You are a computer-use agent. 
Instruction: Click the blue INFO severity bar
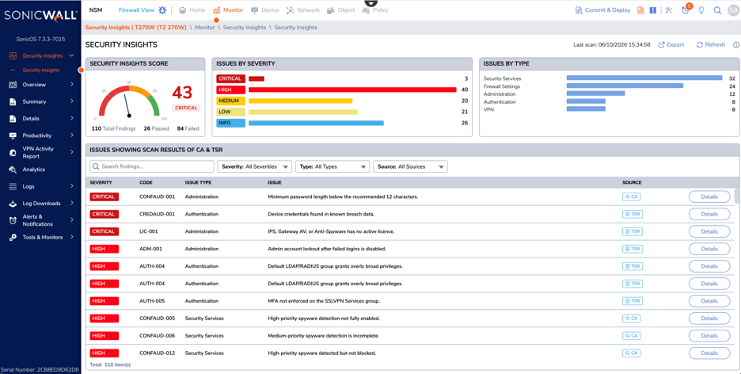coord(316,123)
